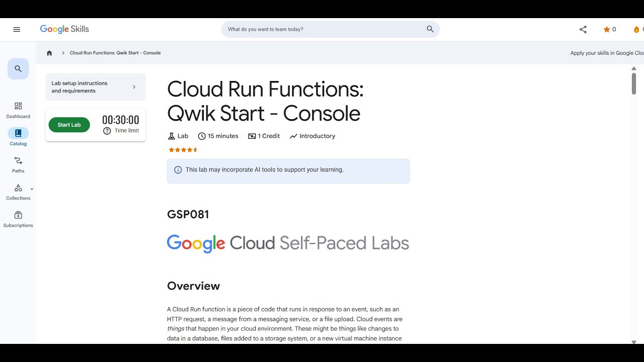Go to home via breadcrumb icon
The height and width of the screenshot is (362, 644).
tap(49, 53)
